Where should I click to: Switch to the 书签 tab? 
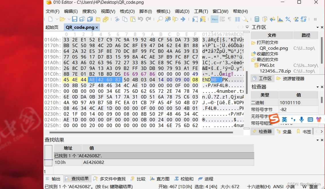point(304,132)
